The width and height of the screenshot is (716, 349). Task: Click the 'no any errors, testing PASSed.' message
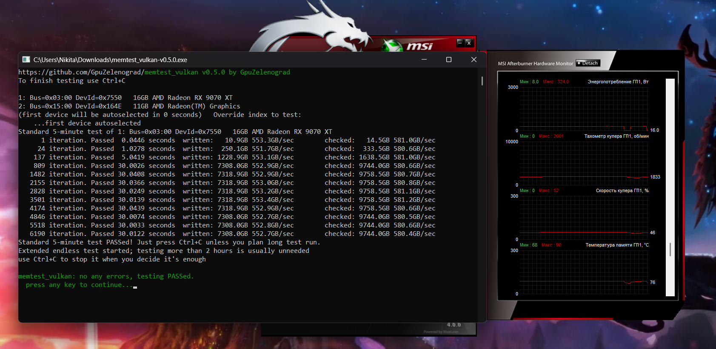pos(106,276)
